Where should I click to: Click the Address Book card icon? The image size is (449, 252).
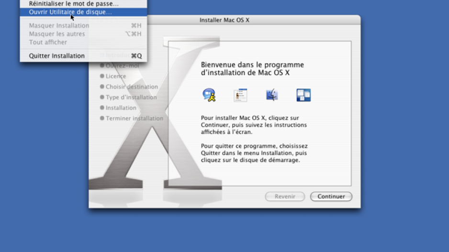[x=240, y=95]
